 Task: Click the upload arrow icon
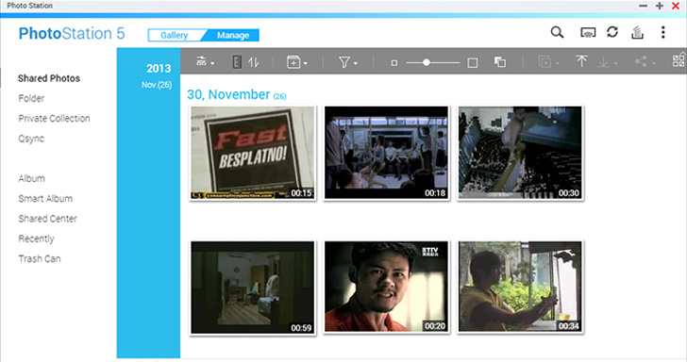coord(581,61)
